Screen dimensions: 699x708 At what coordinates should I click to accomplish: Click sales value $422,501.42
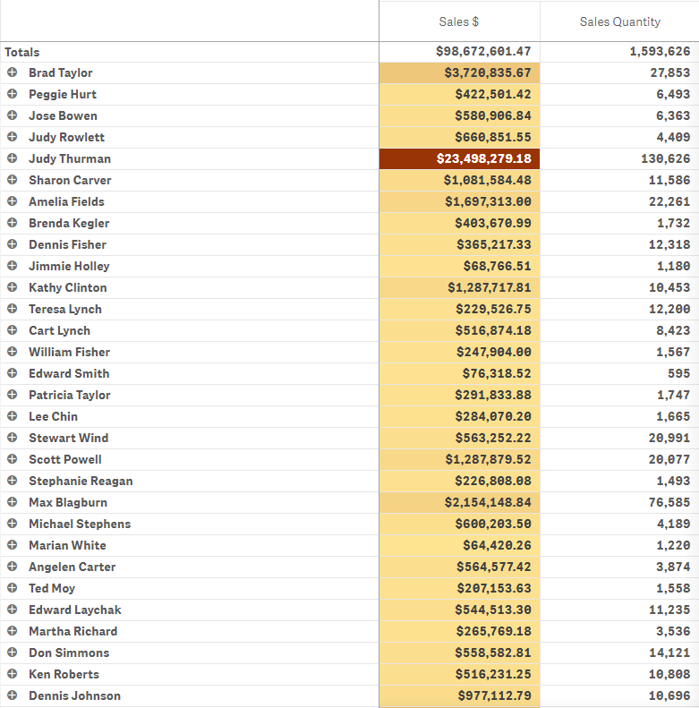(x=493, y=94)
